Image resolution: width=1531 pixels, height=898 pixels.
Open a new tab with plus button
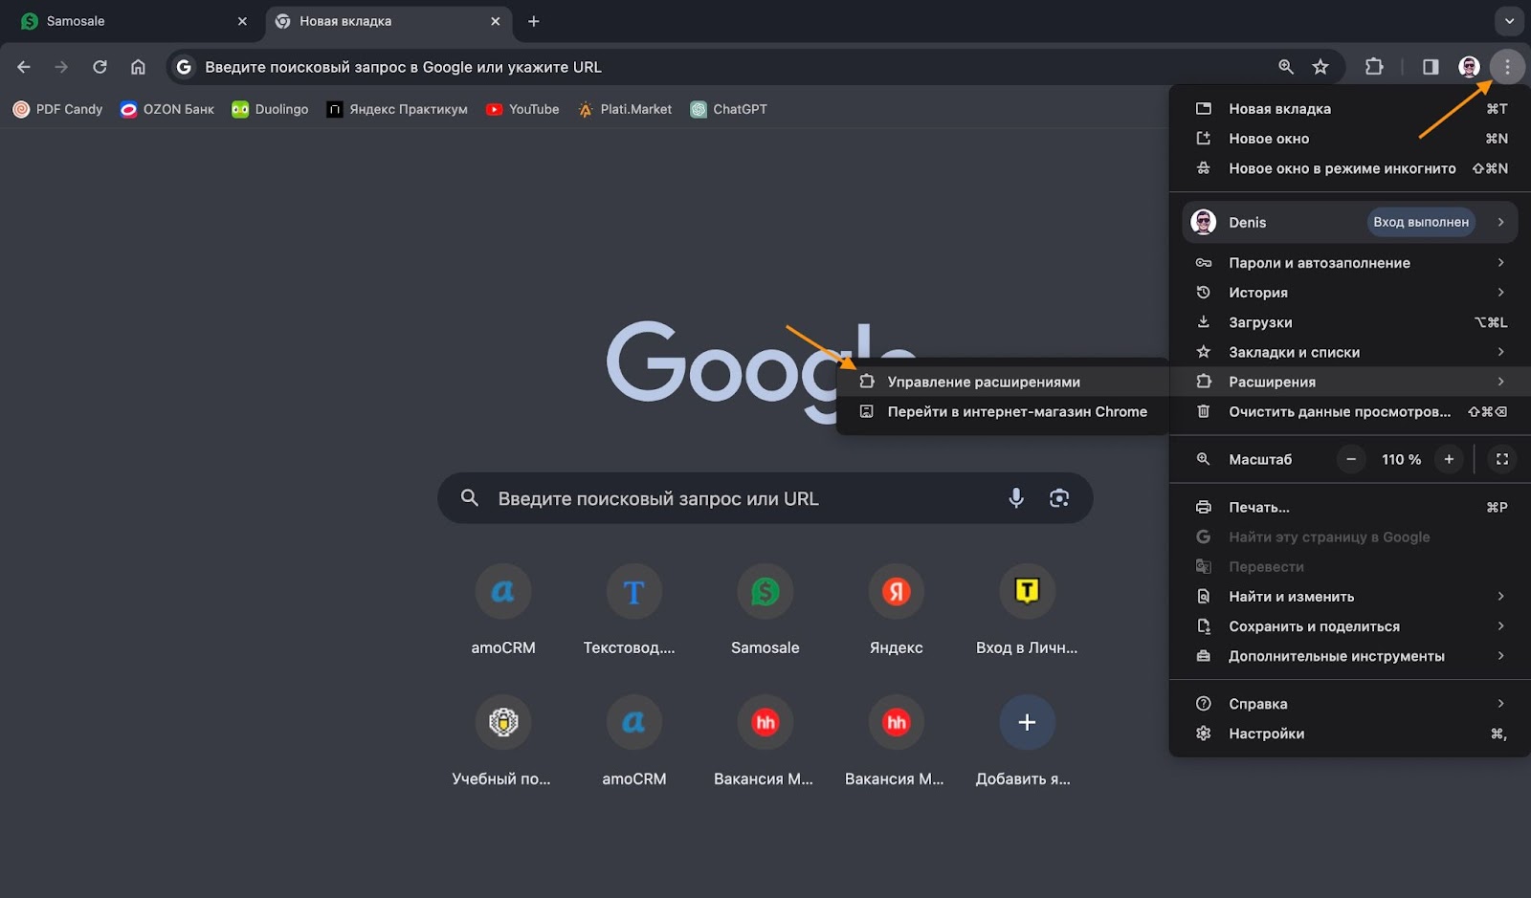pyautogui.click(x=534, y=21)
